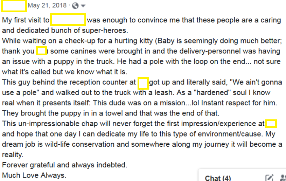The width and height of the screenshot is (286, 181).
Task: Click the 'Much Love Always.' closing line
Action: point(34,175)
